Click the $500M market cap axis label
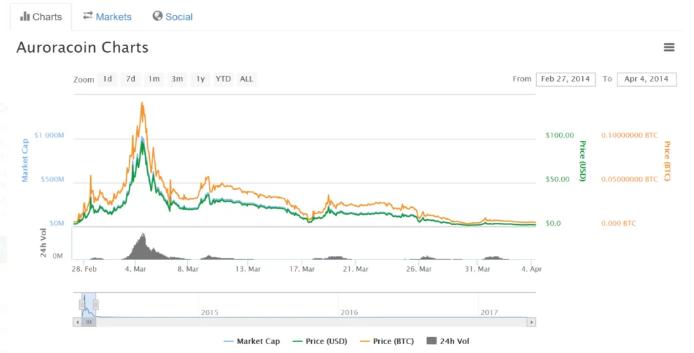The height and width of the screenshot is (353, 694). click(52, 179)
